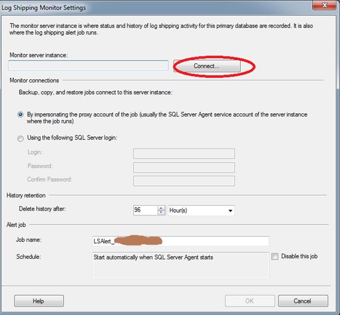This screenshot has height=315, width=340.
Task: Click the 'Alert job' section heading
Action: coord(16,225)
